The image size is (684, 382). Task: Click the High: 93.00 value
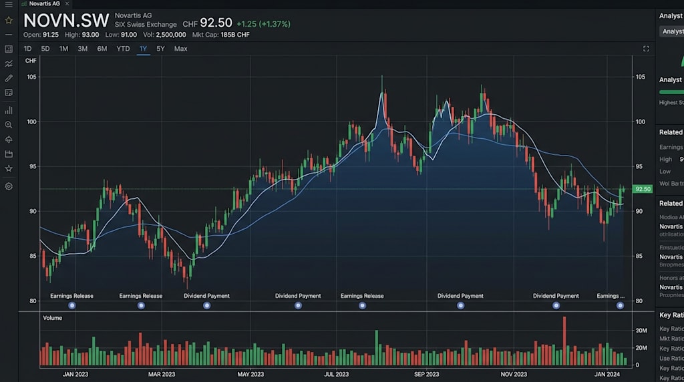coord(82,35)
